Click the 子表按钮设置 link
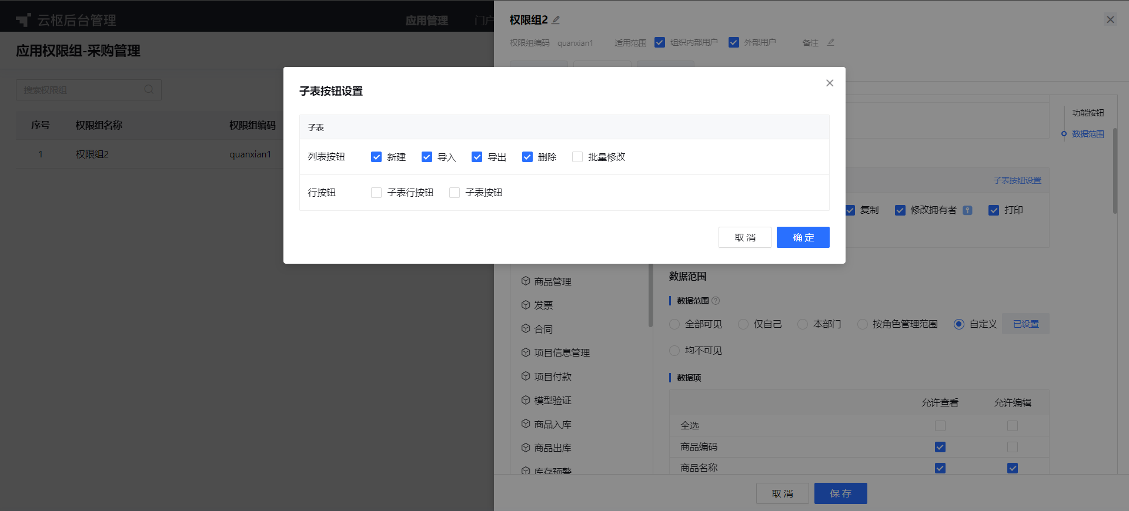 coord(1017,180)
